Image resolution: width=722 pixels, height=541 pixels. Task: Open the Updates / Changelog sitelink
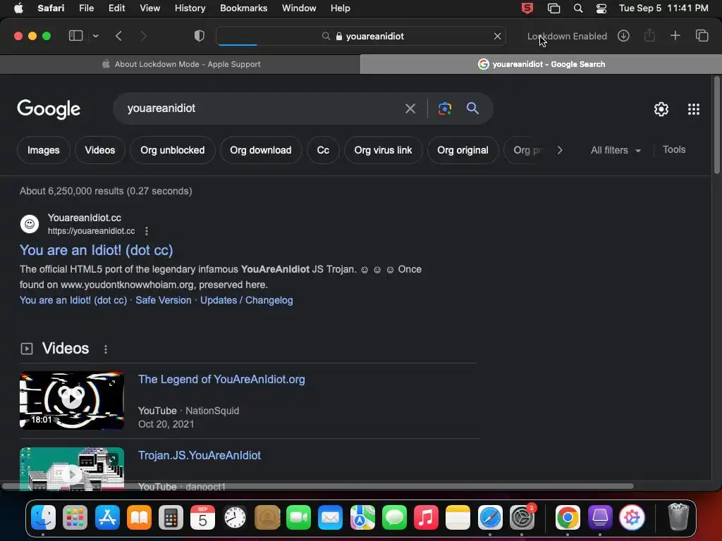(x=246, y=300)
